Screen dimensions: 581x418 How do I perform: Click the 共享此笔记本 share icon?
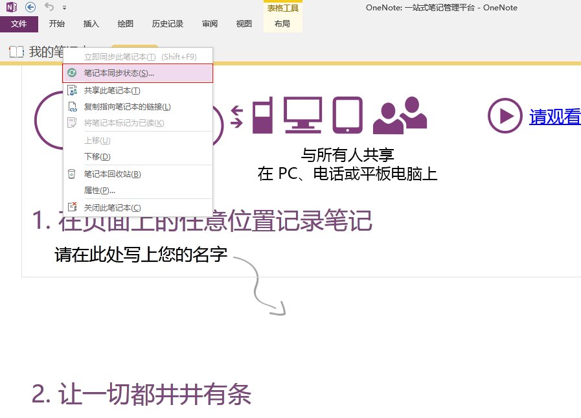tap(73, 90)
